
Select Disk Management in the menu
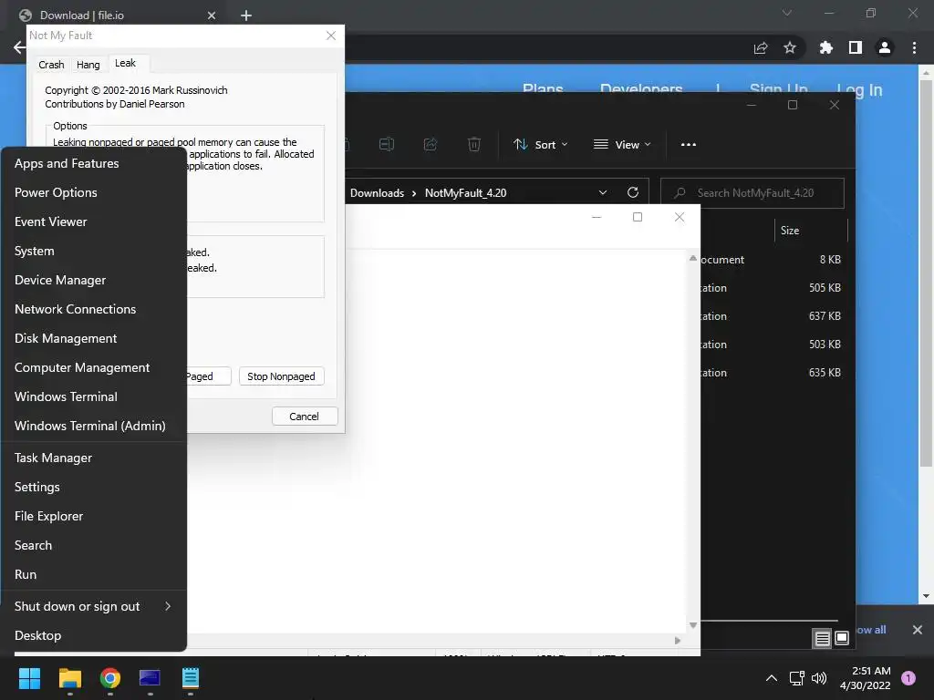click(x=94, y=338)
